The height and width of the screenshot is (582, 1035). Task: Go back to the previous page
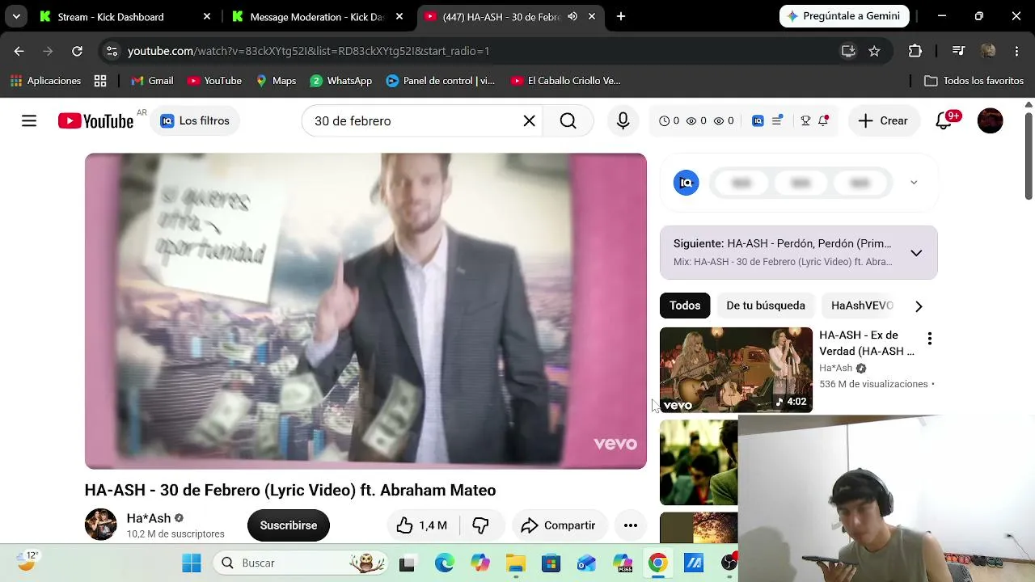(x=19, y=51)
